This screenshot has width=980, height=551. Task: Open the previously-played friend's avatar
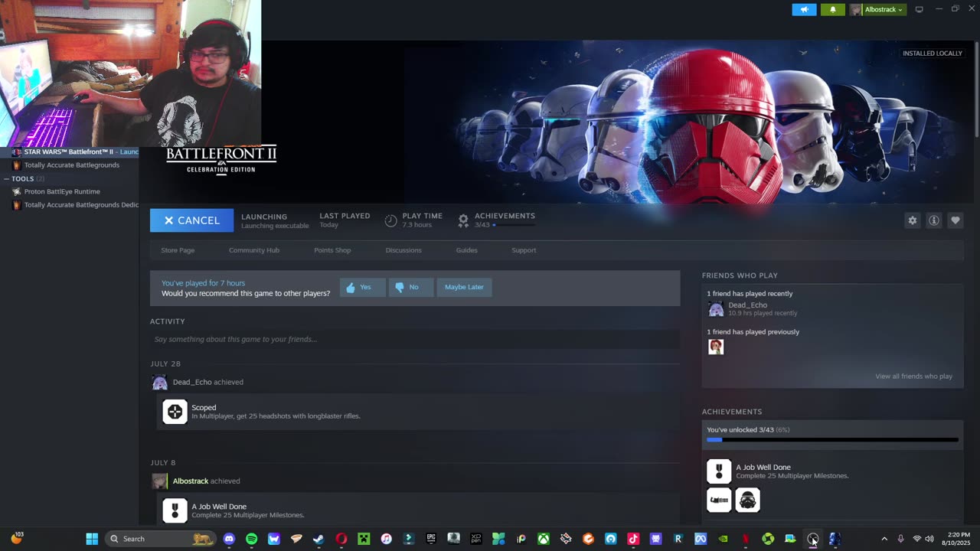[x=716, y=347]
